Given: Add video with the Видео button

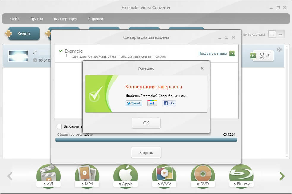Looking at the screenshot, I should (x=24, y=34).
